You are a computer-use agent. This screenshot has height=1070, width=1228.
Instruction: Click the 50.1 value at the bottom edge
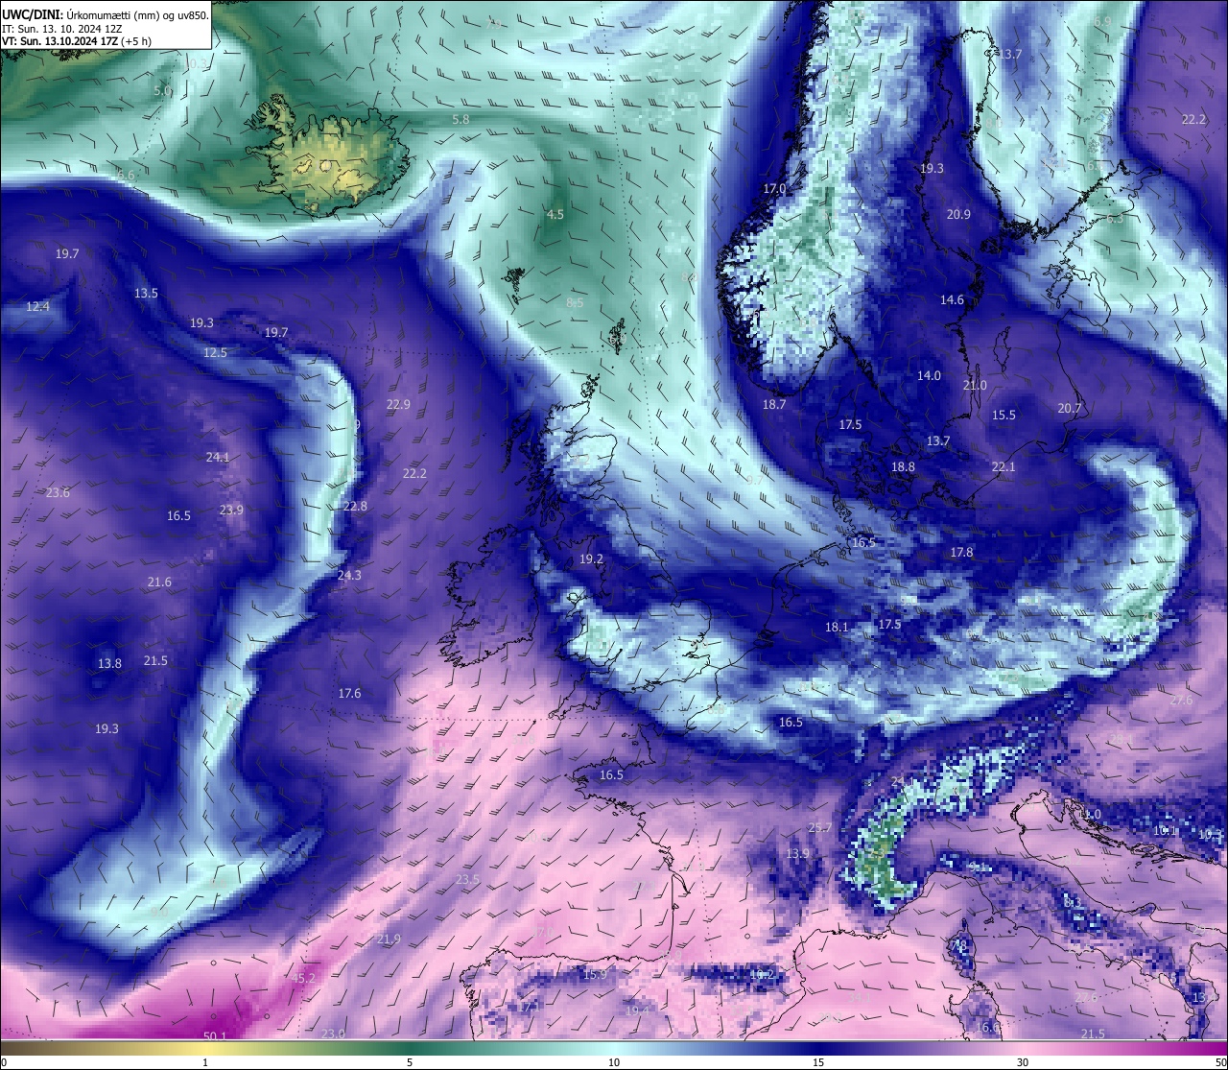(x=215, y=1035)
